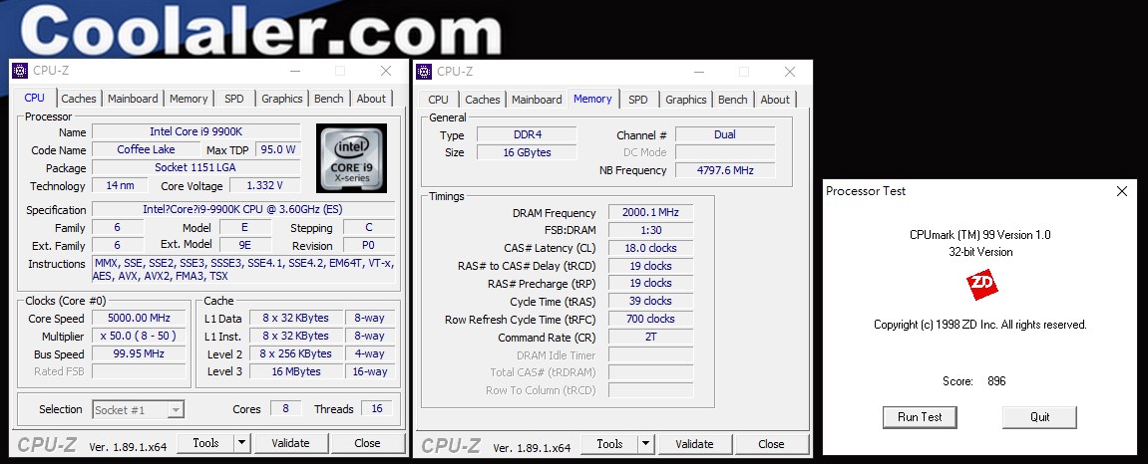
Task: Close the left CPU-Z window with X
Action: [386, 71]
